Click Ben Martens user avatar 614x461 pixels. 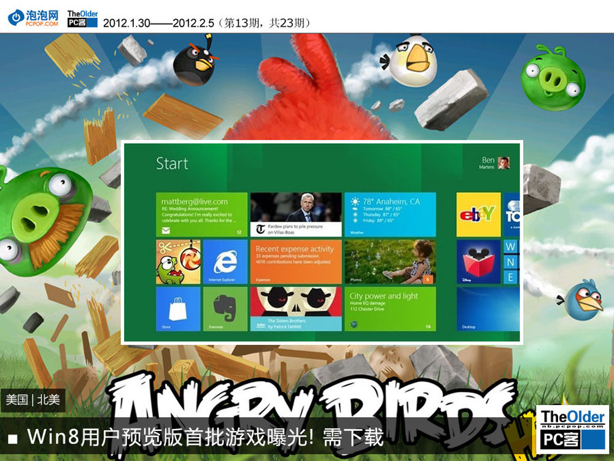coord(503,163)
